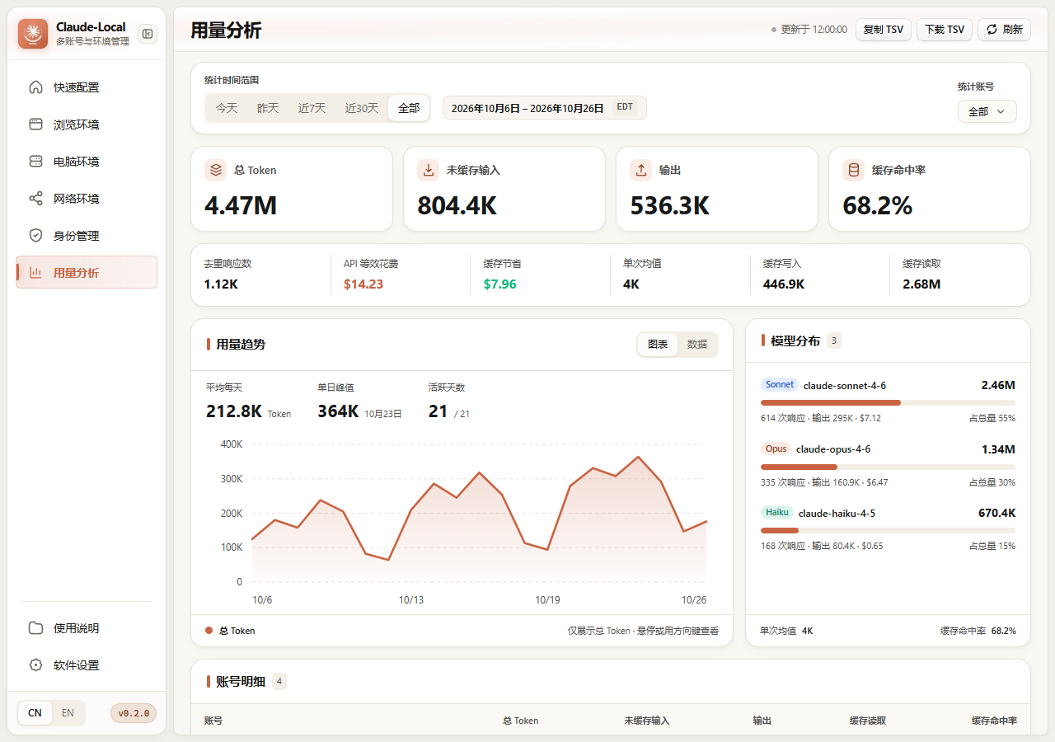Click the layers icon on 总 Token card
The image size is (1055, 742).
click(x=216, y=170)
